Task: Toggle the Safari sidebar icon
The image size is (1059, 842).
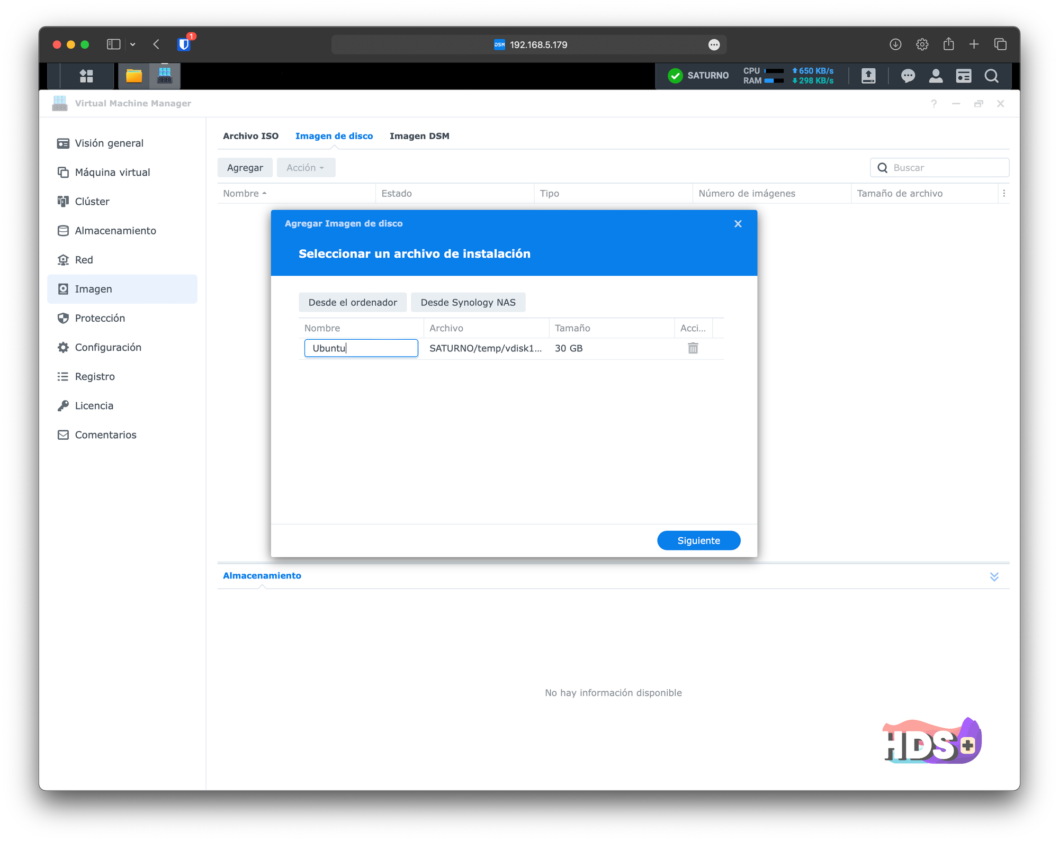Action: pyautogui.click(x=113, y=44)
